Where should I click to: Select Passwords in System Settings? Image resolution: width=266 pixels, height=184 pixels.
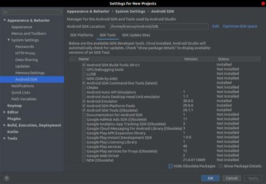tap(25, 47)
